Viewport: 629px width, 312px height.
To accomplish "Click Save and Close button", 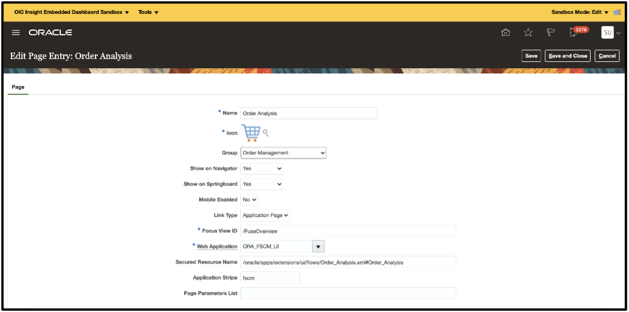I will coord(568,56).
